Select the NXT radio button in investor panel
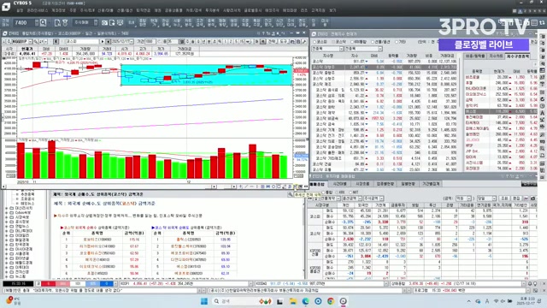This screenshot has width=547, height=308. [350, 192]
